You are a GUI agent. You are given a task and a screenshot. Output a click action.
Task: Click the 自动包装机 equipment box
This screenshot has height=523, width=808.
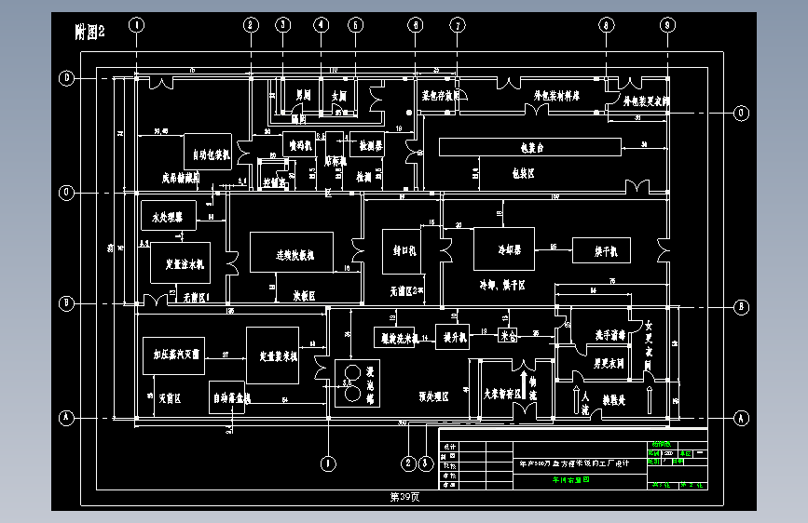point(208,152)
